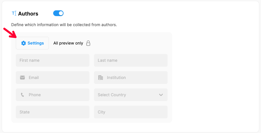Click the building icon in Institution field
Screen dimensions: 261x133
[101, 78]
